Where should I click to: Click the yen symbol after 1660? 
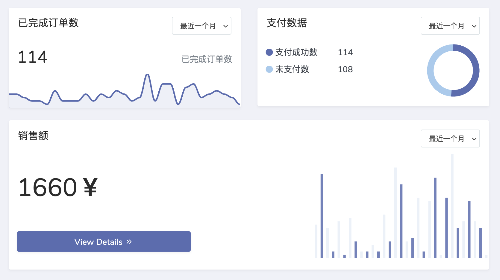(x=90, y=187)
